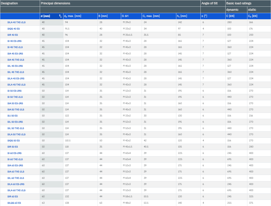Open the SILA 40 TXE-2LS product link

16,22
